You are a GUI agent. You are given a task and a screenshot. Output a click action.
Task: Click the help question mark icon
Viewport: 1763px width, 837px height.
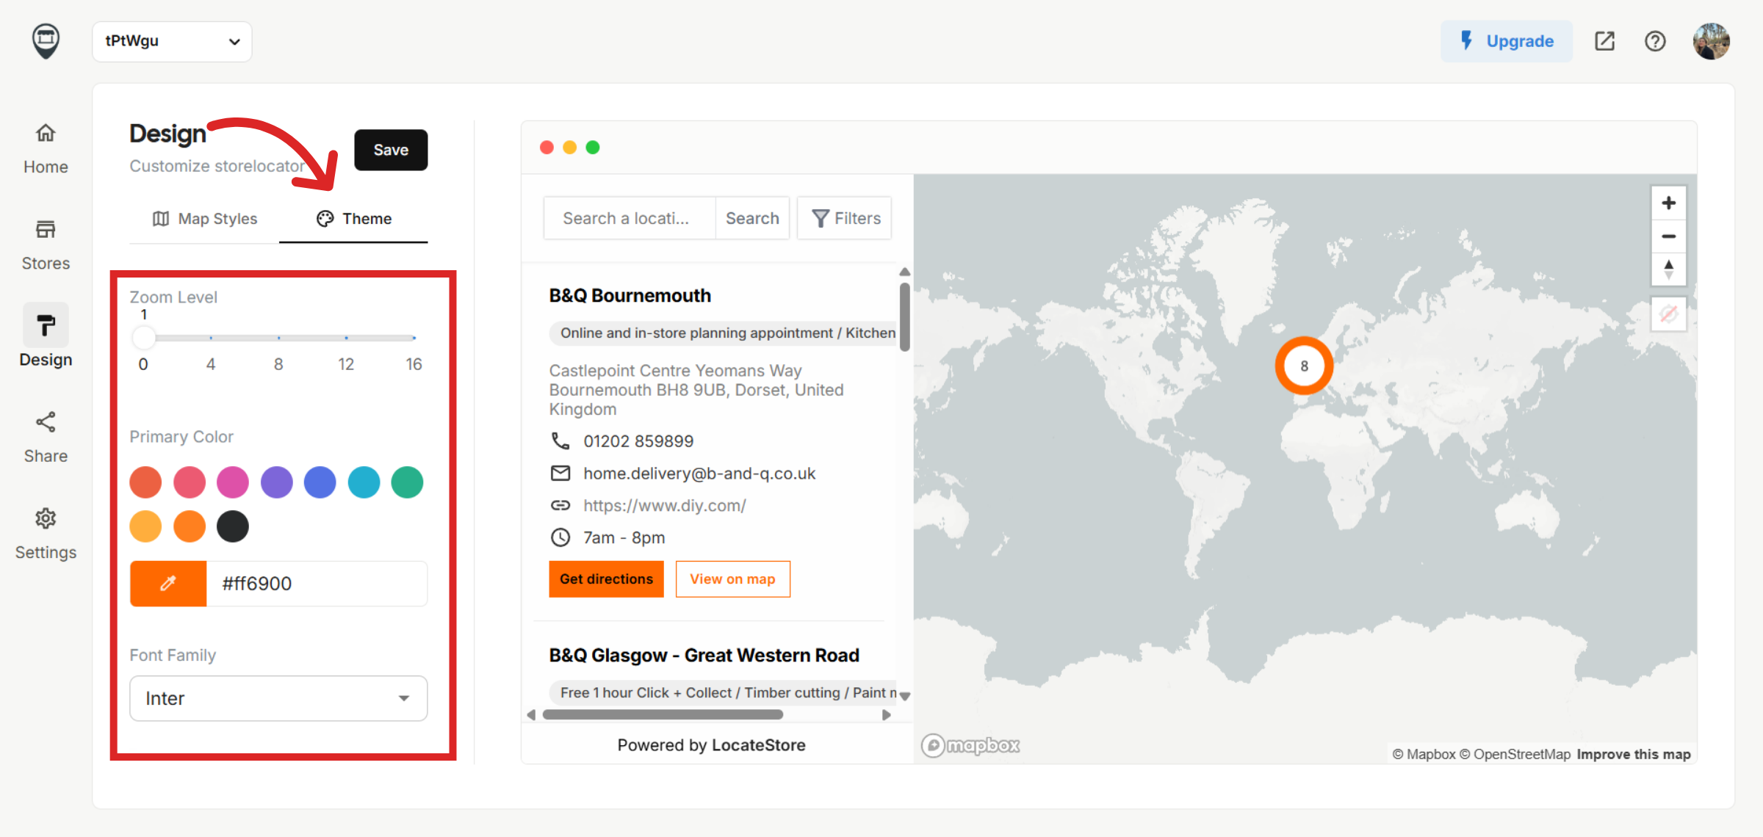click(1655, 41)
